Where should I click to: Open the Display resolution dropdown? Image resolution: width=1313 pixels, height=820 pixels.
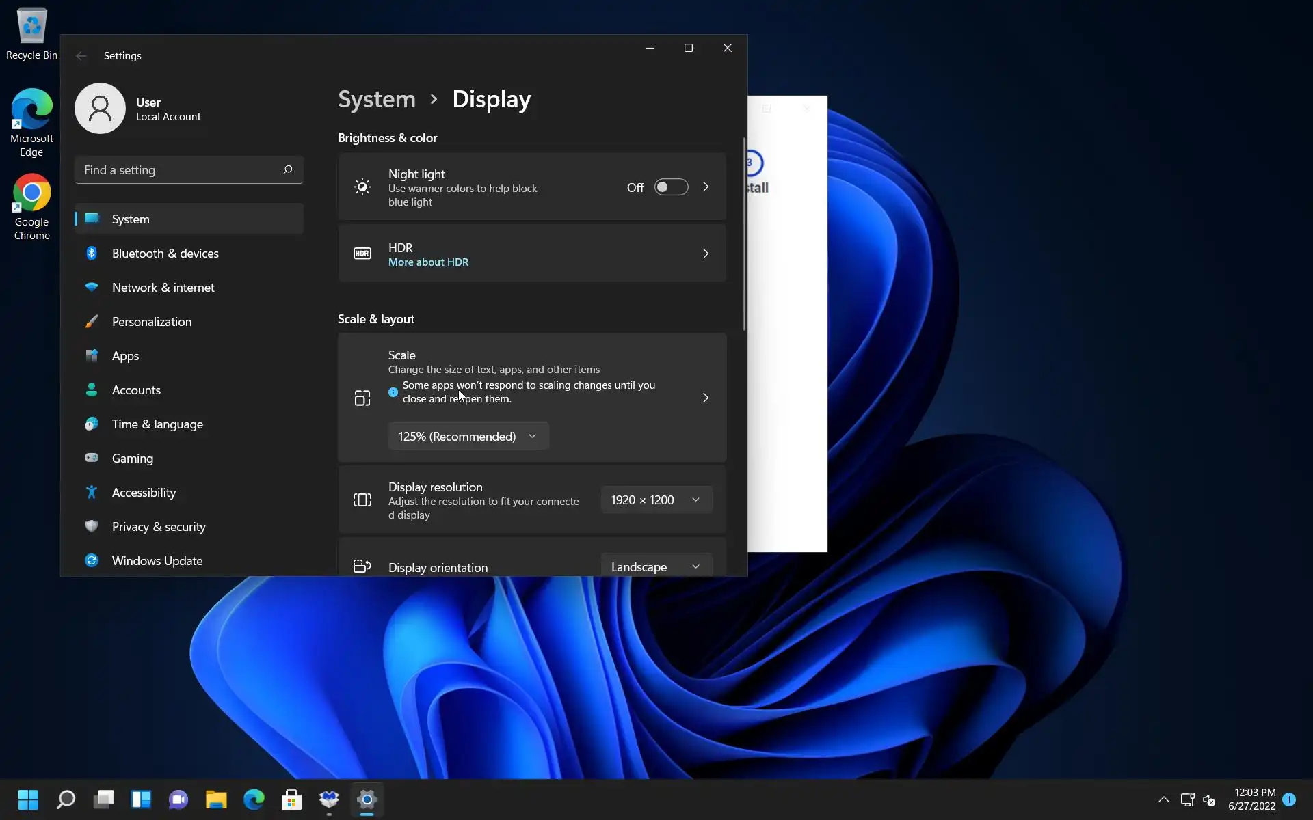coord(656,500)
